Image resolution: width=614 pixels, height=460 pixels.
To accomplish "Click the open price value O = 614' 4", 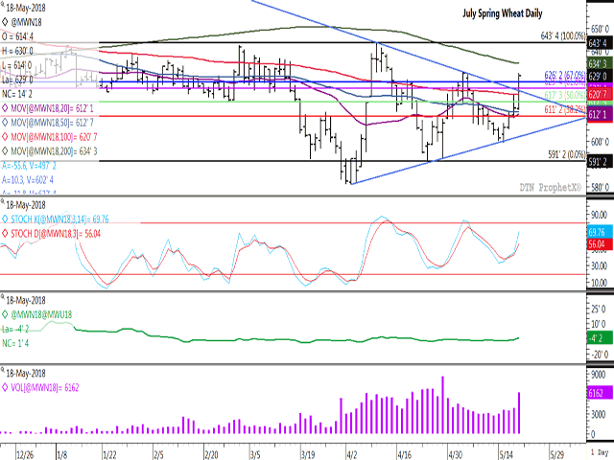I will point(18,36).
